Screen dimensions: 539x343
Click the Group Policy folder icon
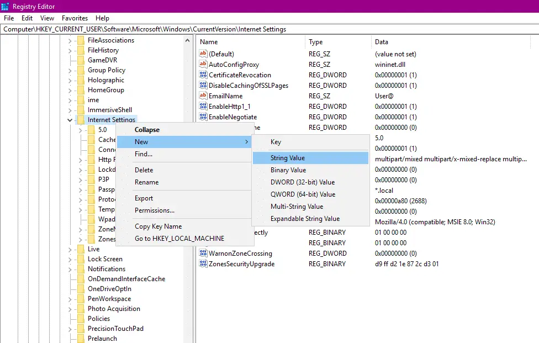coord(81,71)
